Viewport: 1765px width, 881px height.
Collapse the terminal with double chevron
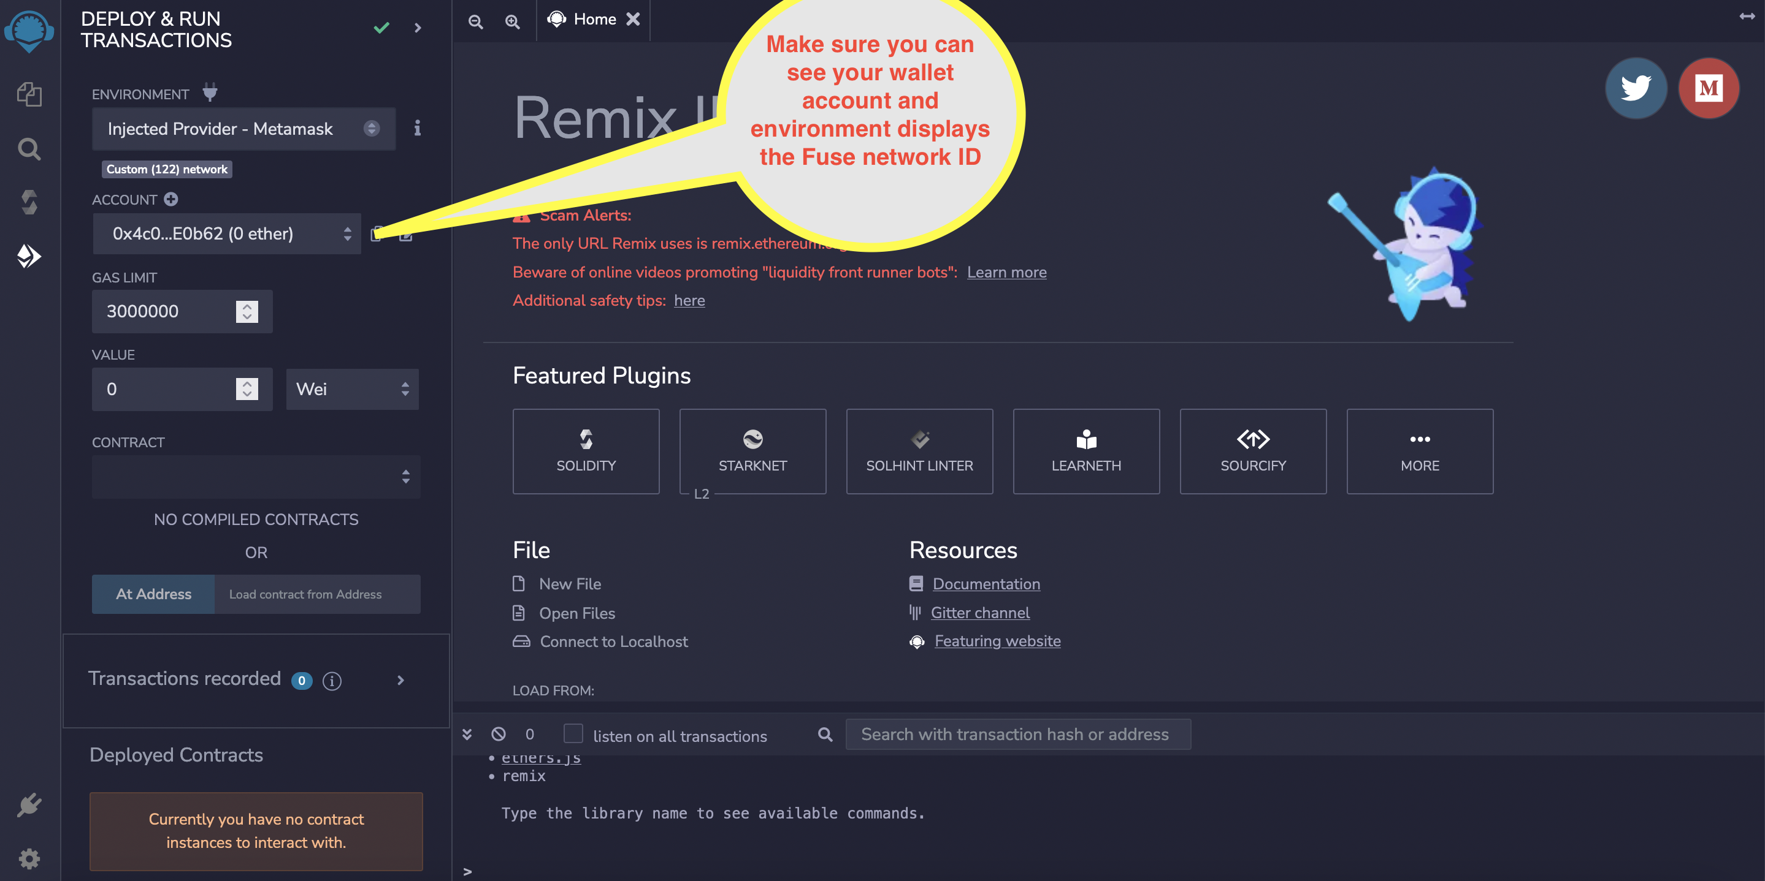pos(467,734)
